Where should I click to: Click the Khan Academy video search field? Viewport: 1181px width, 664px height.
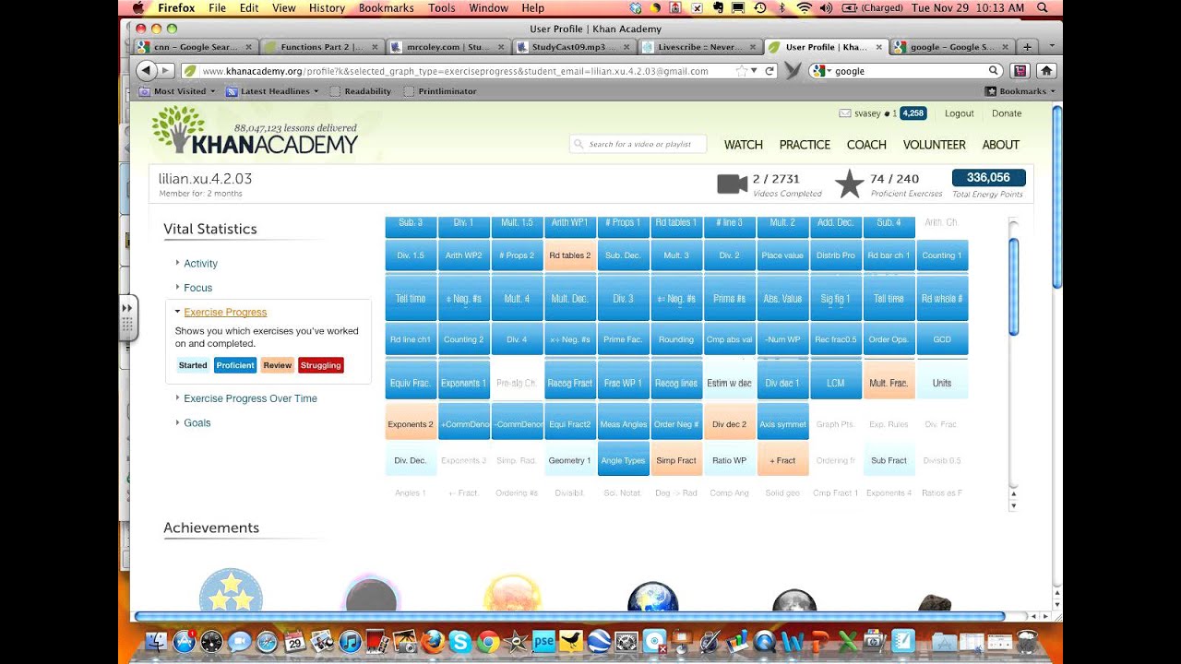pos(638,144)
